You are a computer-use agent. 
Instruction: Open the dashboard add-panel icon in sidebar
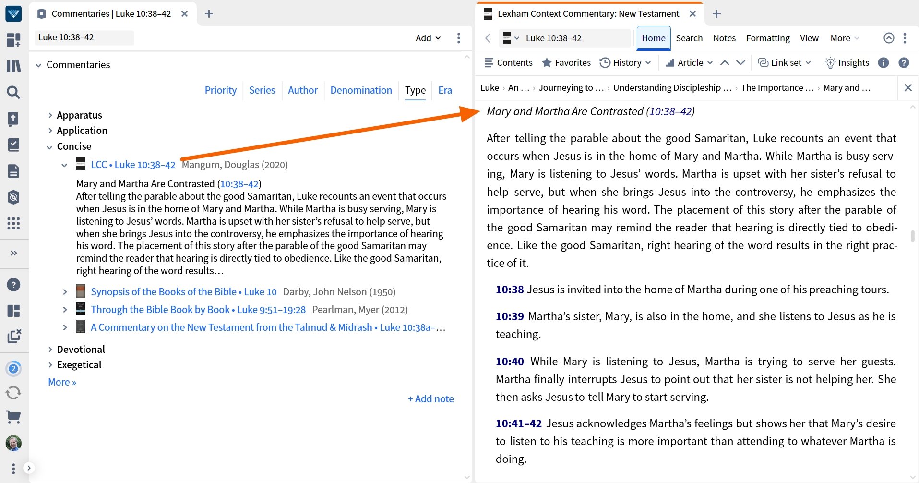[x=13, y=40]
